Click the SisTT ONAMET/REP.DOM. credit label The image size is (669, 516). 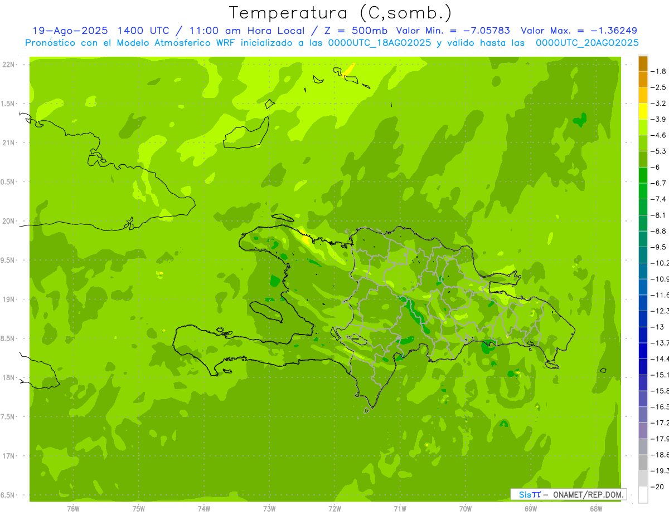569,494
